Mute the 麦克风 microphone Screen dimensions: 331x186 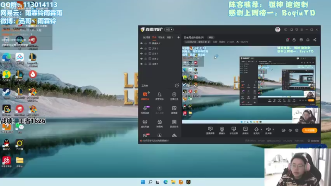tap(256, 130)
